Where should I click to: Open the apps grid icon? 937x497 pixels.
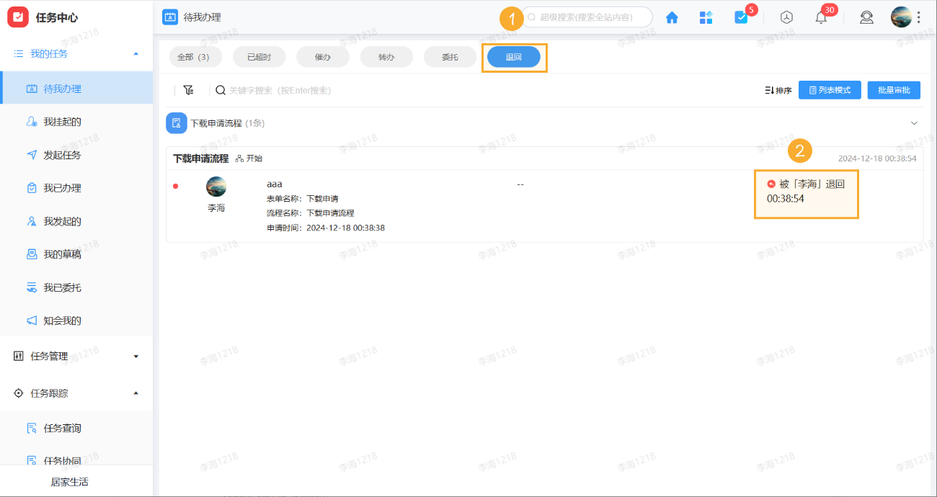[x=706, y=17]
